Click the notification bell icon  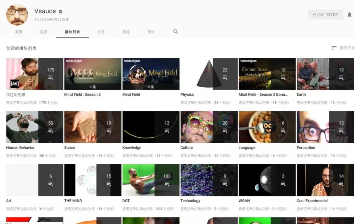pos(349,14)
